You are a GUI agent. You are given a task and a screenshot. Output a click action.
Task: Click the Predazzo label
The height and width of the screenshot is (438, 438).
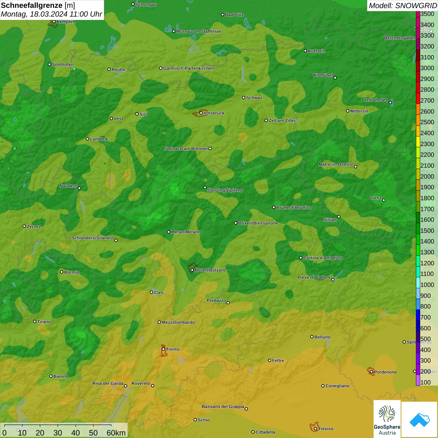pyautogui.click(x=216, y=300)
